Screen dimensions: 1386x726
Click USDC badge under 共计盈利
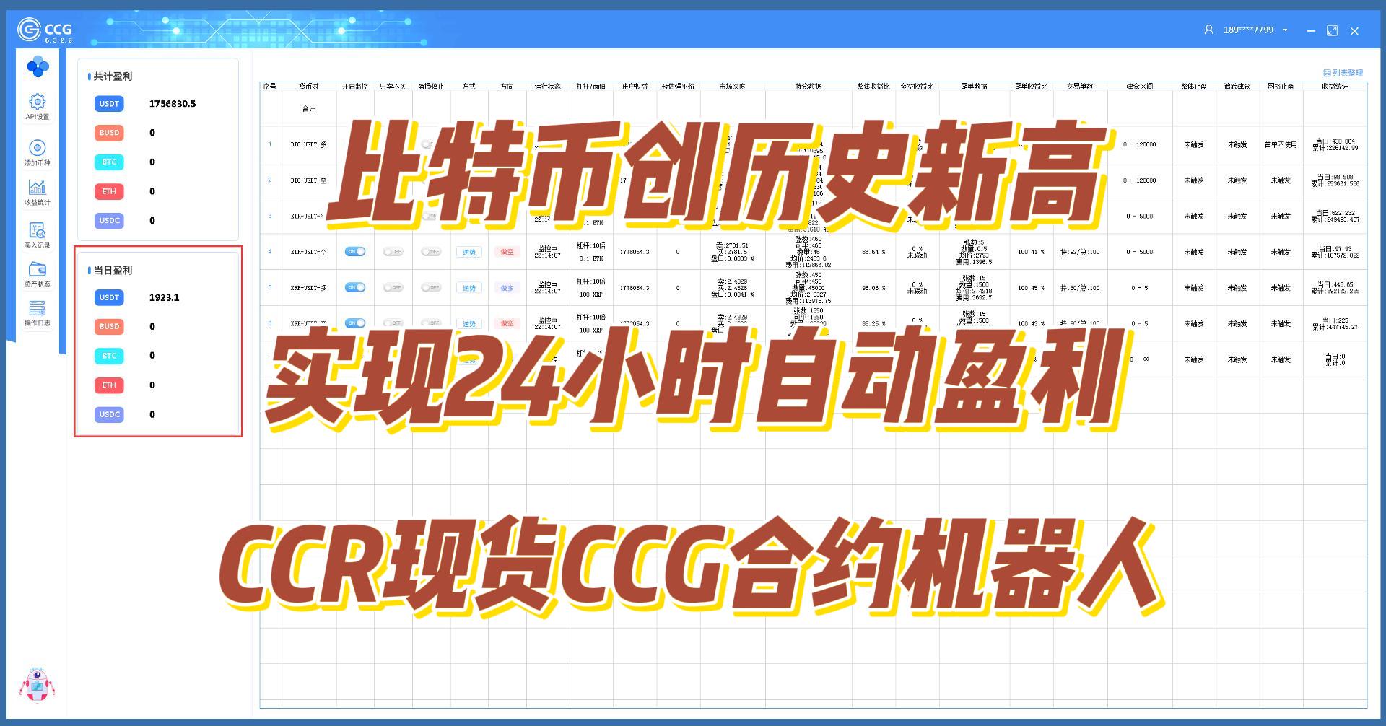point(109,220)
